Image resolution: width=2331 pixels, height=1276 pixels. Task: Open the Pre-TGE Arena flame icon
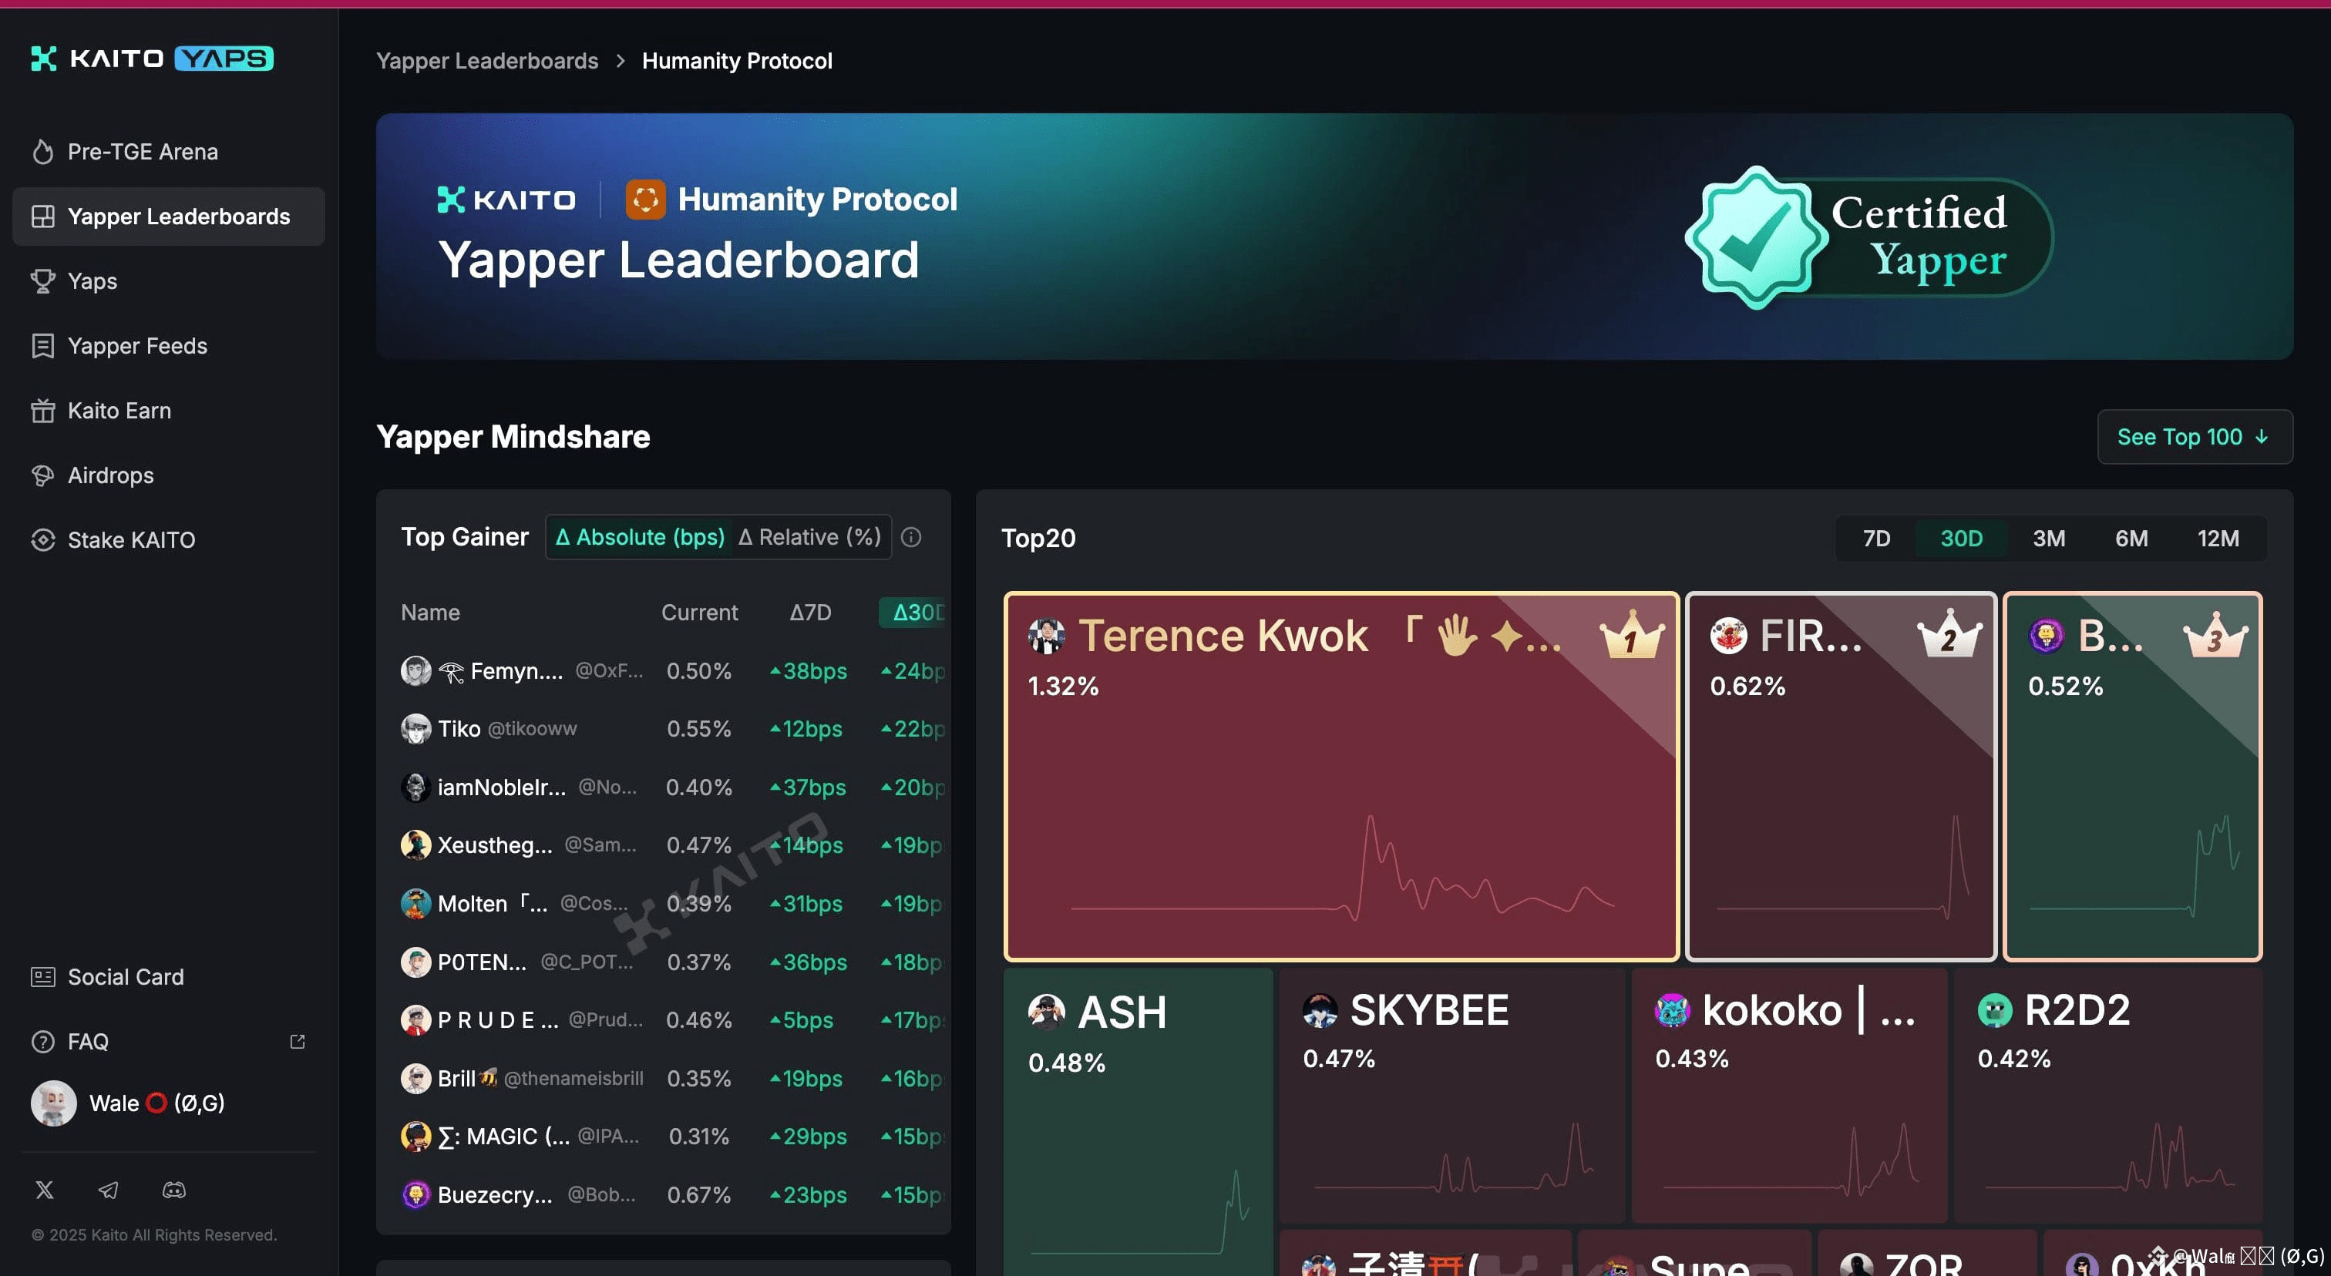[42, 152]
